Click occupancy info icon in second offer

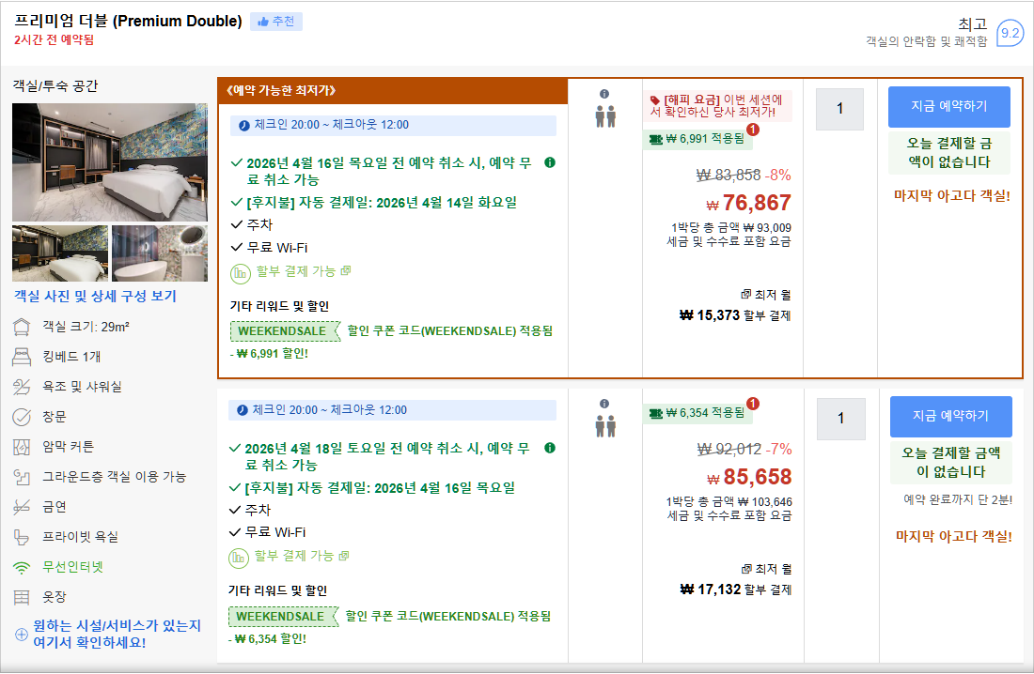click(x=604, y=404)
